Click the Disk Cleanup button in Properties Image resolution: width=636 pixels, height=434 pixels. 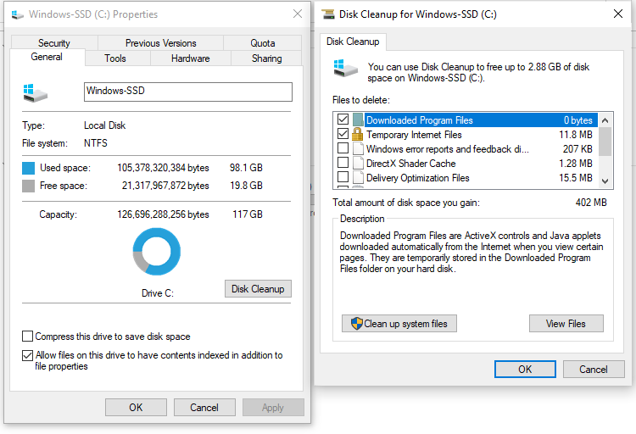(258, 289)
